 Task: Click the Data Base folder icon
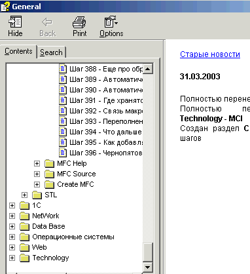pyautogui.click(x=24, y=226)
